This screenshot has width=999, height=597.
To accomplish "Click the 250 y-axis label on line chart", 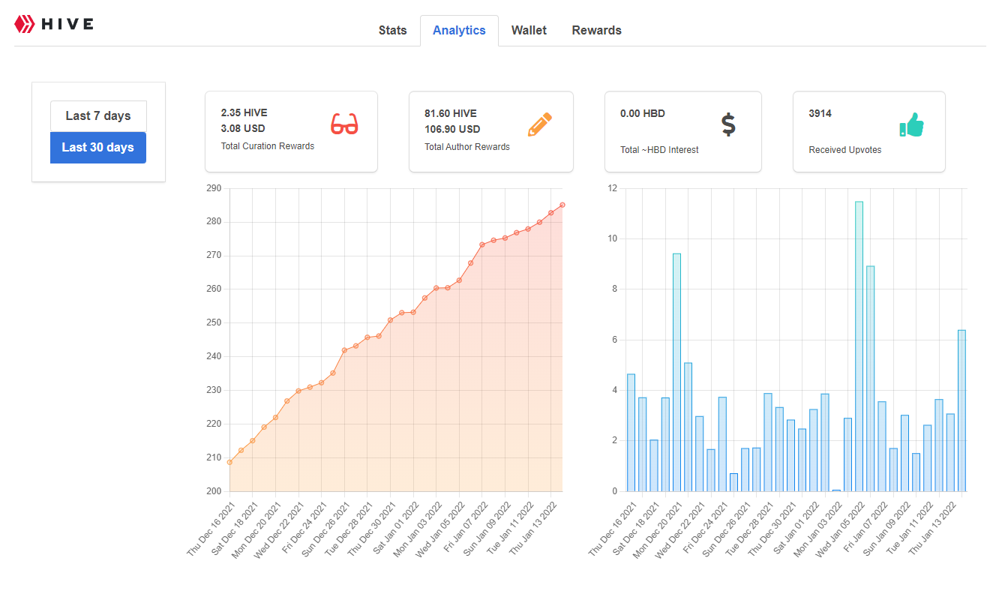I will [x=214, y=323].
